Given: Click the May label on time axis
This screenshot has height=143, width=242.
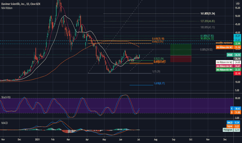Looking at the screenshot, I should pyautogui.click(x=104, y=139).
